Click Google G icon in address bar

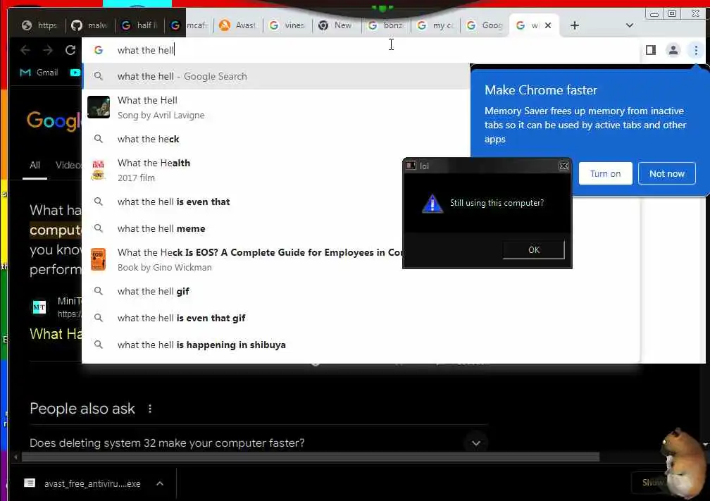click(x=99, y=50)
